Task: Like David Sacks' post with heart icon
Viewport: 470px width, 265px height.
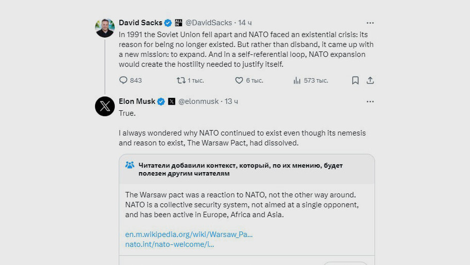Action: coord(239,80)
